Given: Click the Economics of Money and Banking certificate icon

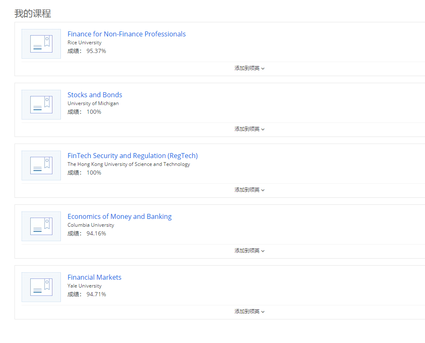Looking at the screenshot, I should coord(41,226).
